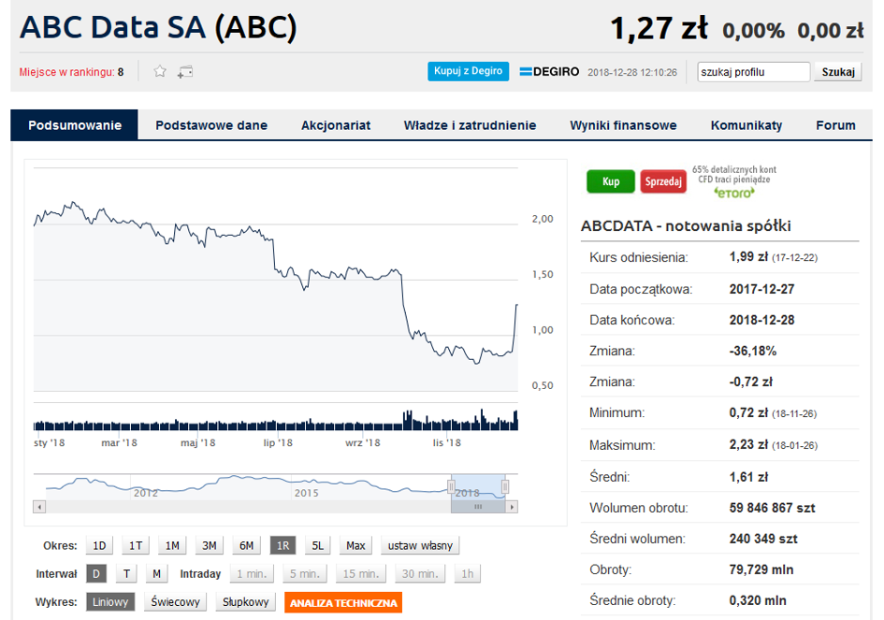Choose 1h intraday interval

(468, 574)
